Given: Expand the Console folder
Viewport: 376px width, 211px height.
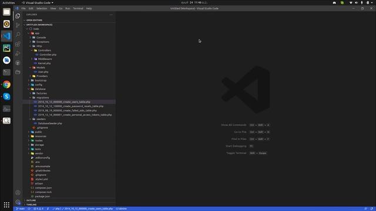Looking at the screenshot, I should tap(41, 38).
